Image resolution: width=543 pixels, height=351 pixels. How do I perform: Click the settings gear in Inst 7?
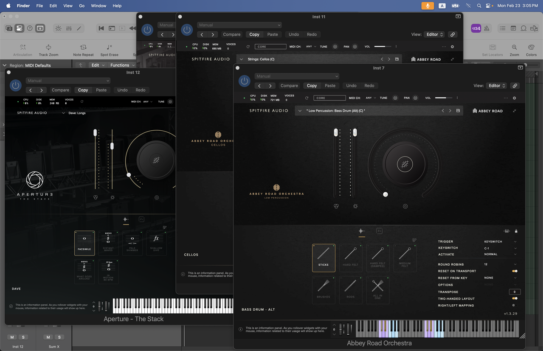[515, 98]
